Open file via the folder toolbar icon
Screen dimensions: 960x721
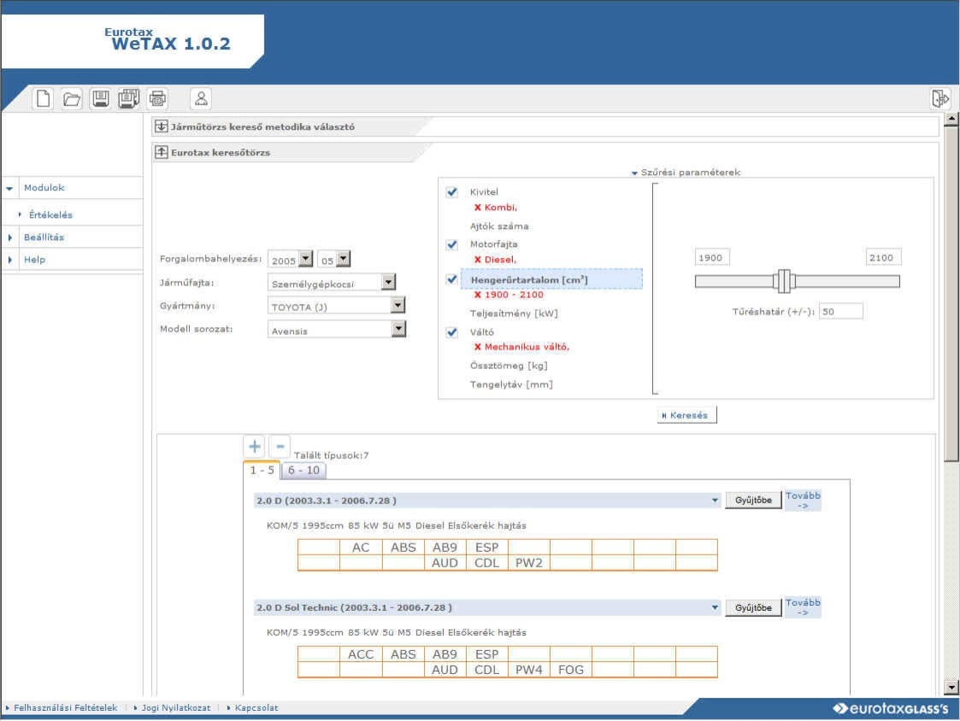pos(72,98)
